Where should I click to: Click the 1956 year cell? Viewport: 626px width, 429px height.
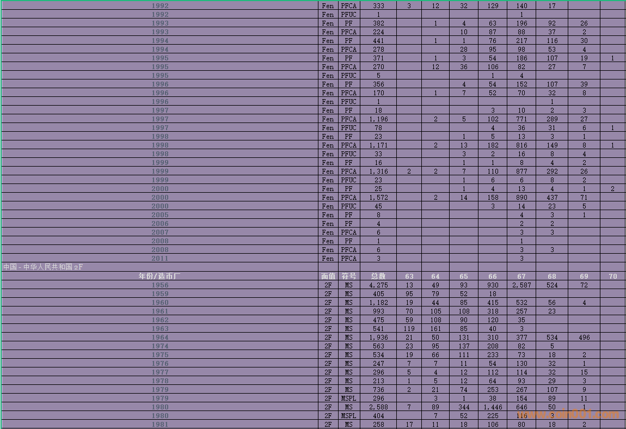pyautogui.click(x=159, y=285)
